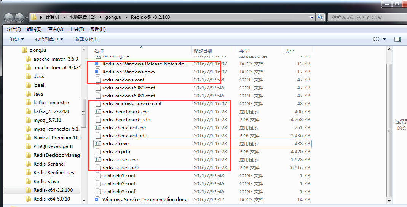Open the 工具(T) menu
The image size is (407, 207).
(77, 29)
